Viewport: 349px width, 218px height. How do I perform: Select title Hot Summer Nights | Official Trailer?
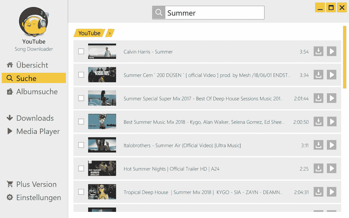tap(172, 169)
